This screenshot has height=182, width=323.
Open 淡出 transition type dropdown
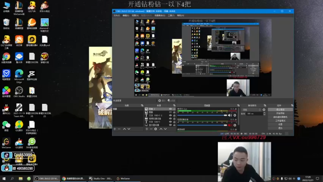(252, 110)
